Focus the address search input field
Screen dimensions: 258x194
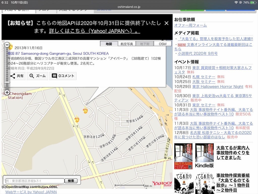tap(35, 181)
